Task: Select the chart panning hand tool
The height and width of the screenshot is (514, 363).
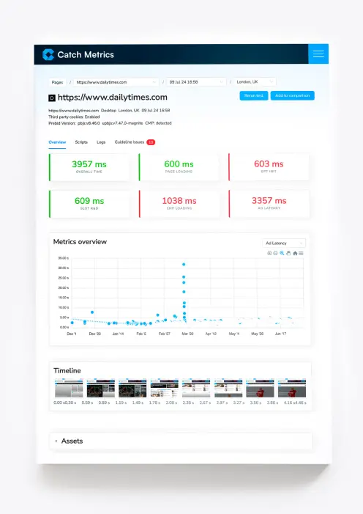Action: 288,253
